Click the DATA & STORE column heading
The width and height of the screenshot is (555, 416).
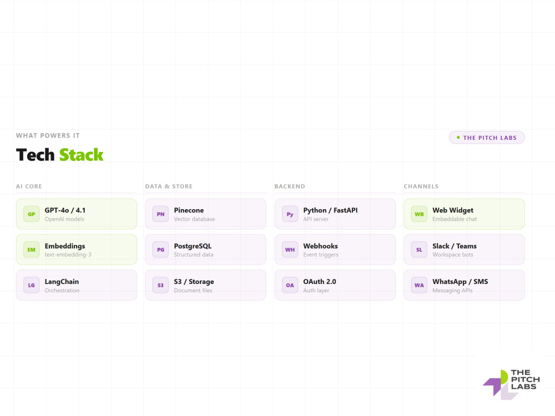tap(169, 186)
